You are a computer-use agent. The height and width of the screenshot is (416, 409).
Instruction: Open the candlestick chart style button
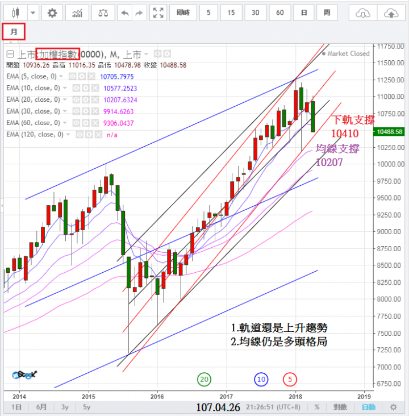coord(16,13)
